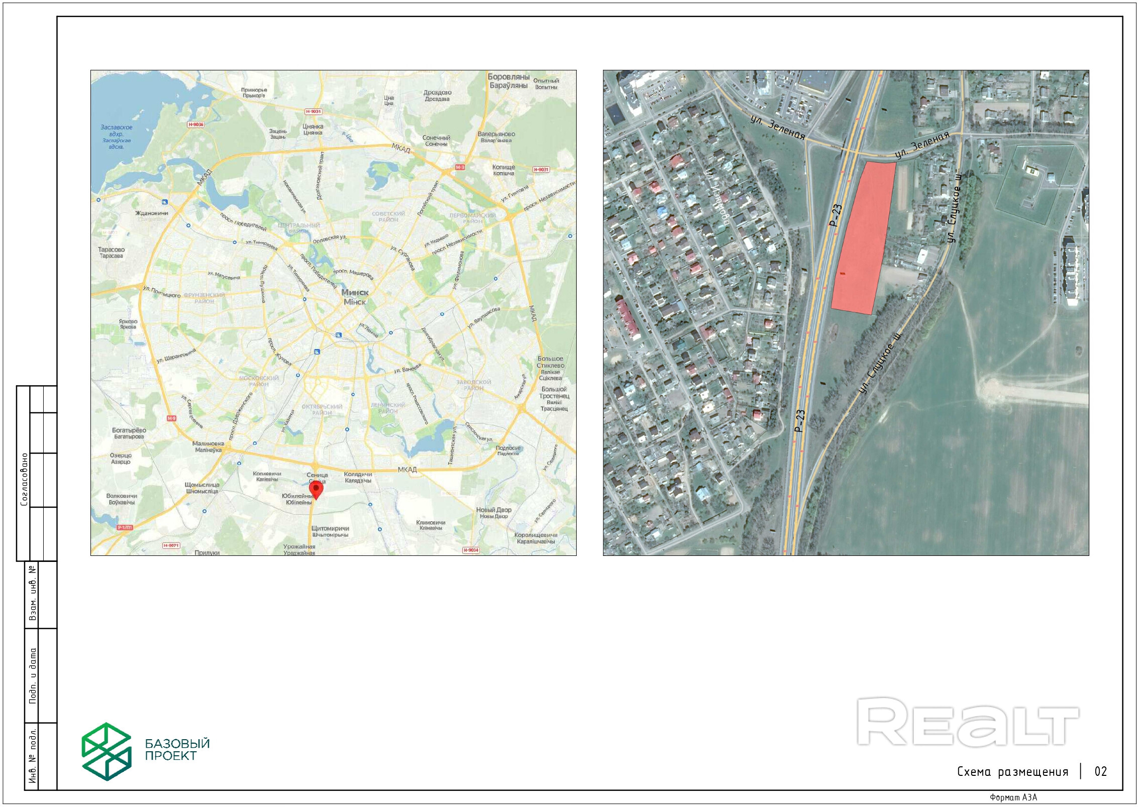Click the P-1/П1 road badge

(125, 527)
